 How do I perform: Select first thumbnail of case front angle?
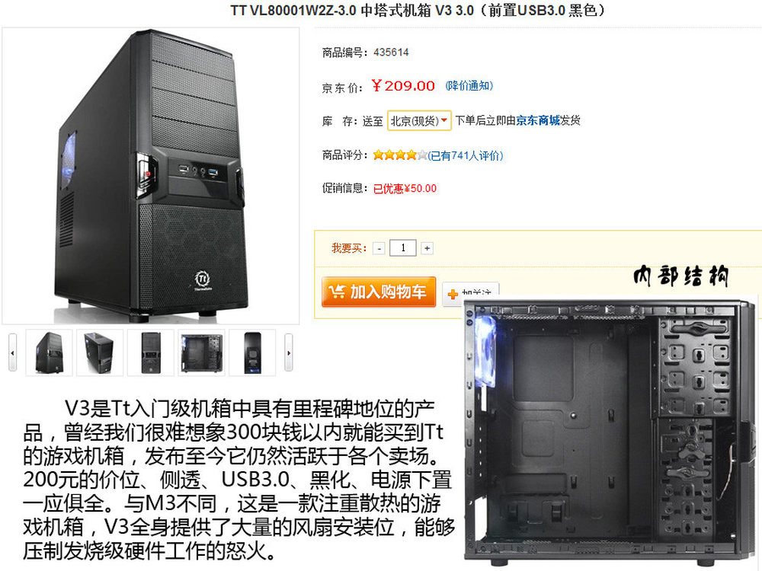click(x=49, y=352)
